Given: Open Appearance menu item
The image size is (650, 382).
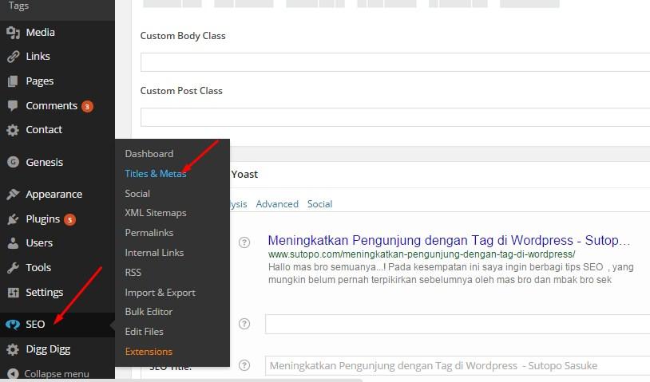Looking at the screenshot, I should [x=54, y=194].
